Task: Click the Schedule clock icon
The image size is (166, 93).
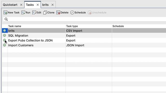Action: point(72,13)
